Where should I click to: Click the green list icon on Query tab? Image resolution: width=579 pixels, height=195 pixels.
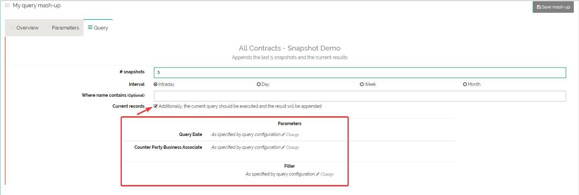tap(90, 27)
